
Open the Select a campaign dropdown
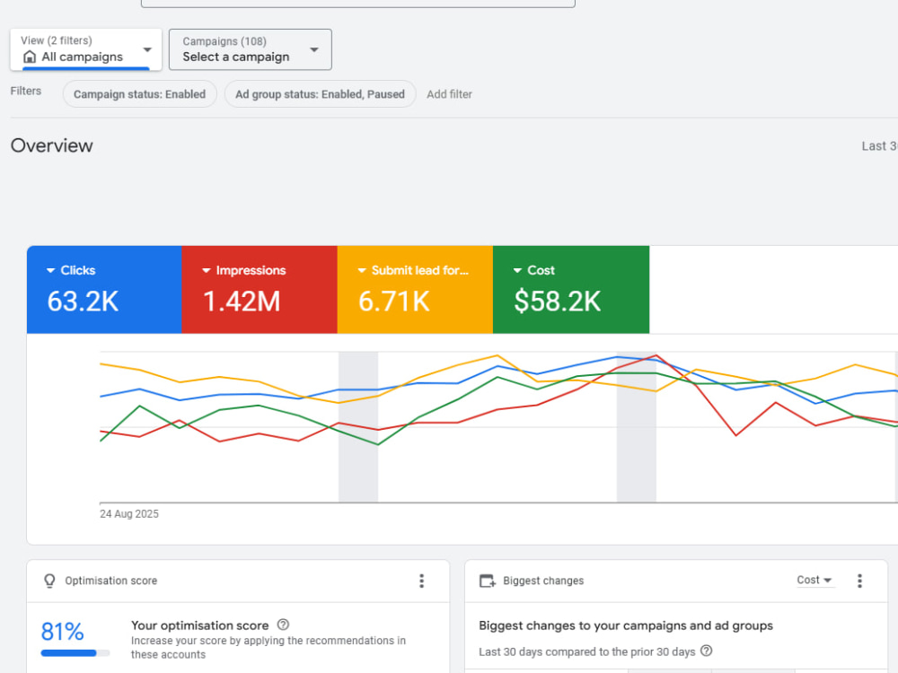tap(251, 49)
